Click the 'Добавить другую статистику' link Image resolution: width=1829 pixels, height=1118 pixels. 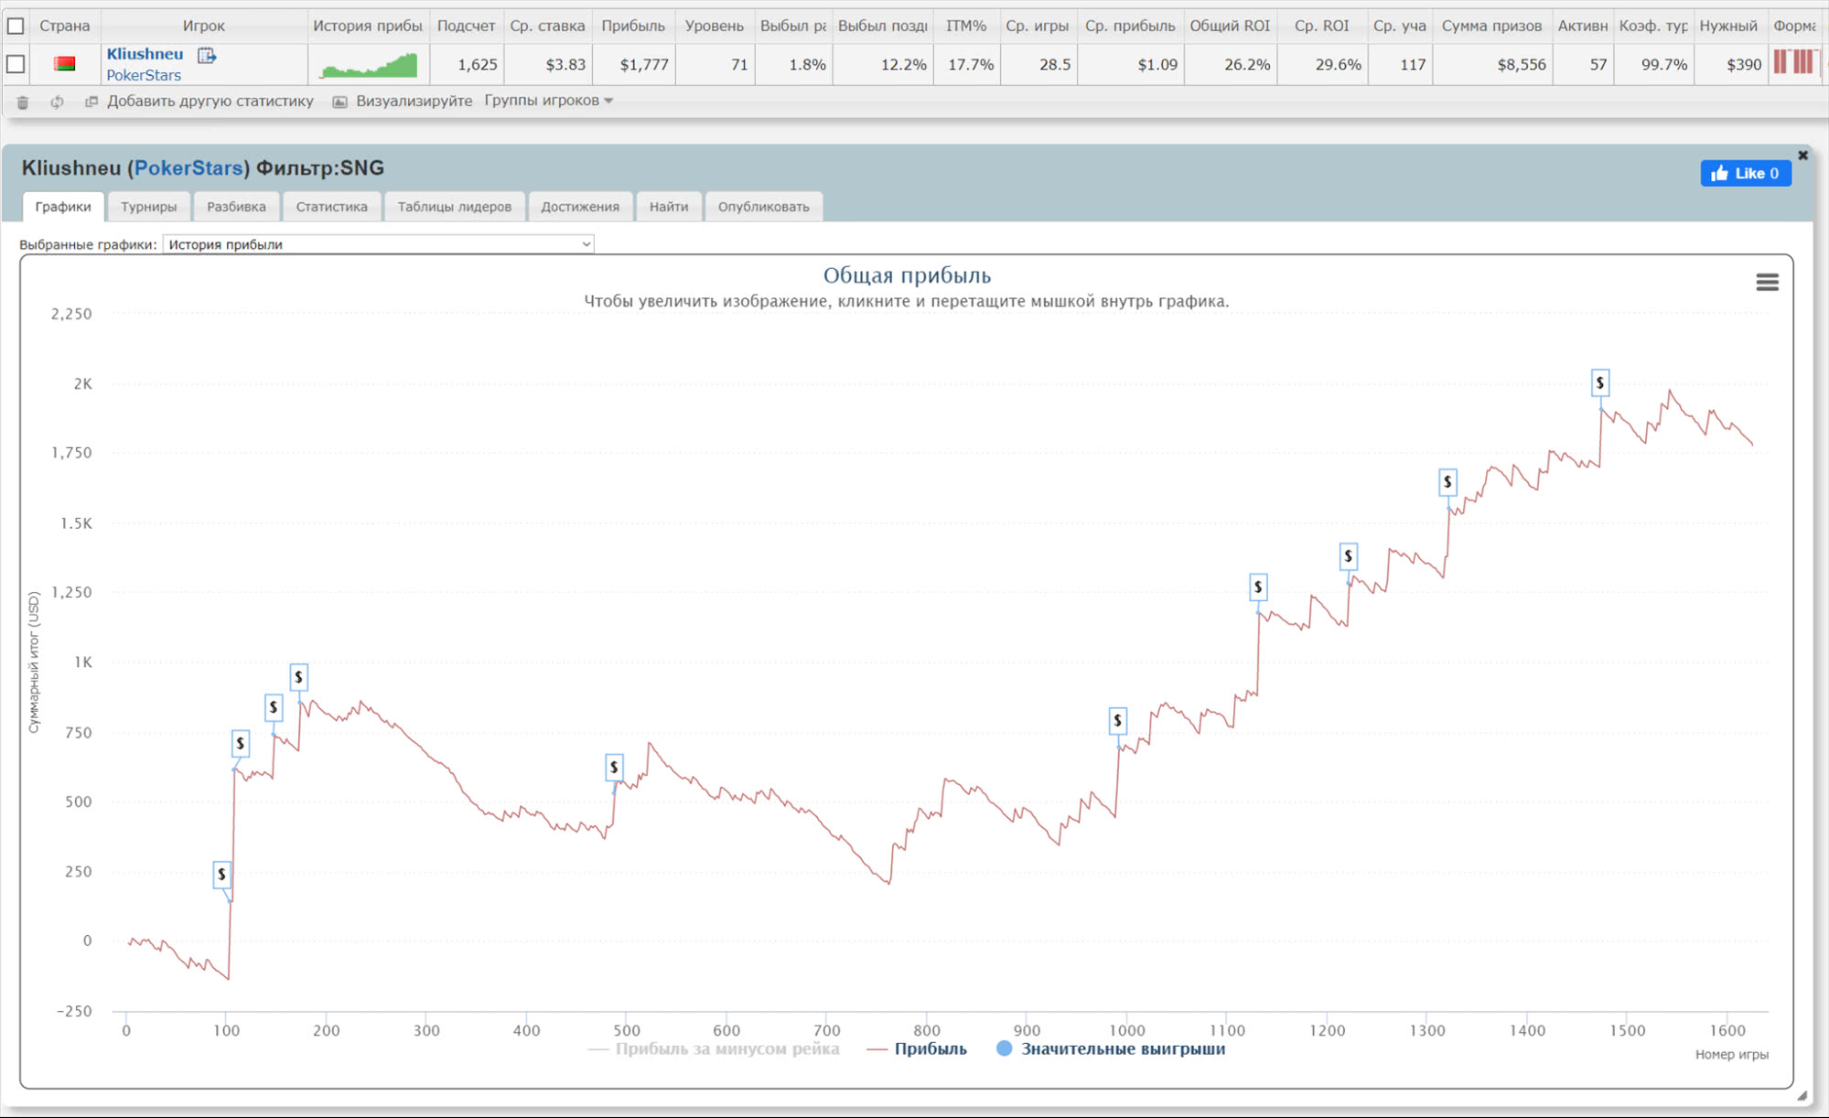[x=210, y=101]
